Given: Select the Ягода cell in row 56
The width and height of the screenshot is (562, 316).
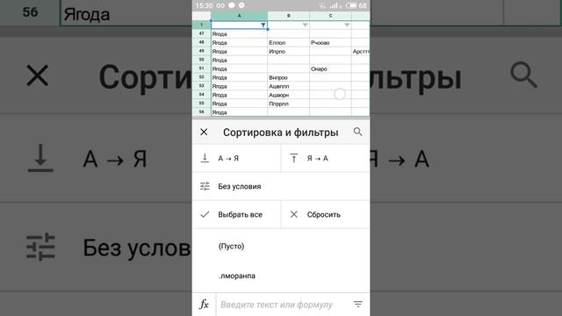Looking at the screenshot, I should (x=240, y=112).
